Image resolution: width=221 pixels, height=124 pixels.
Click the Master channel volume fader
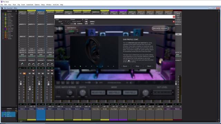point(176,83)
